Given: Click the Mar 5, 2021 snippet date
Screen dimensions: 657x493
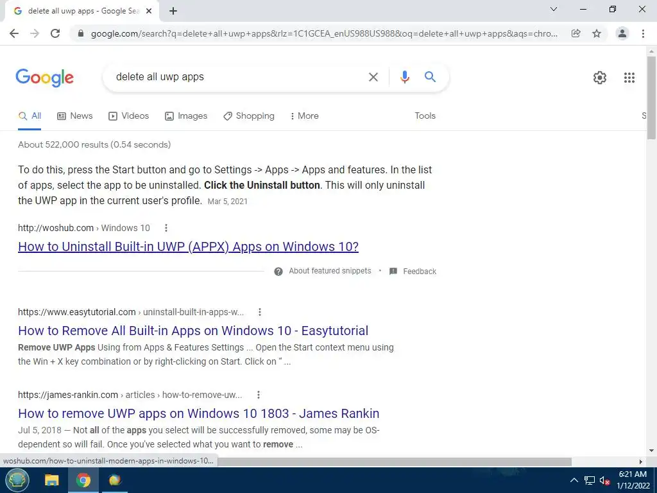Looking at the screenshot, I should [228, 201].
